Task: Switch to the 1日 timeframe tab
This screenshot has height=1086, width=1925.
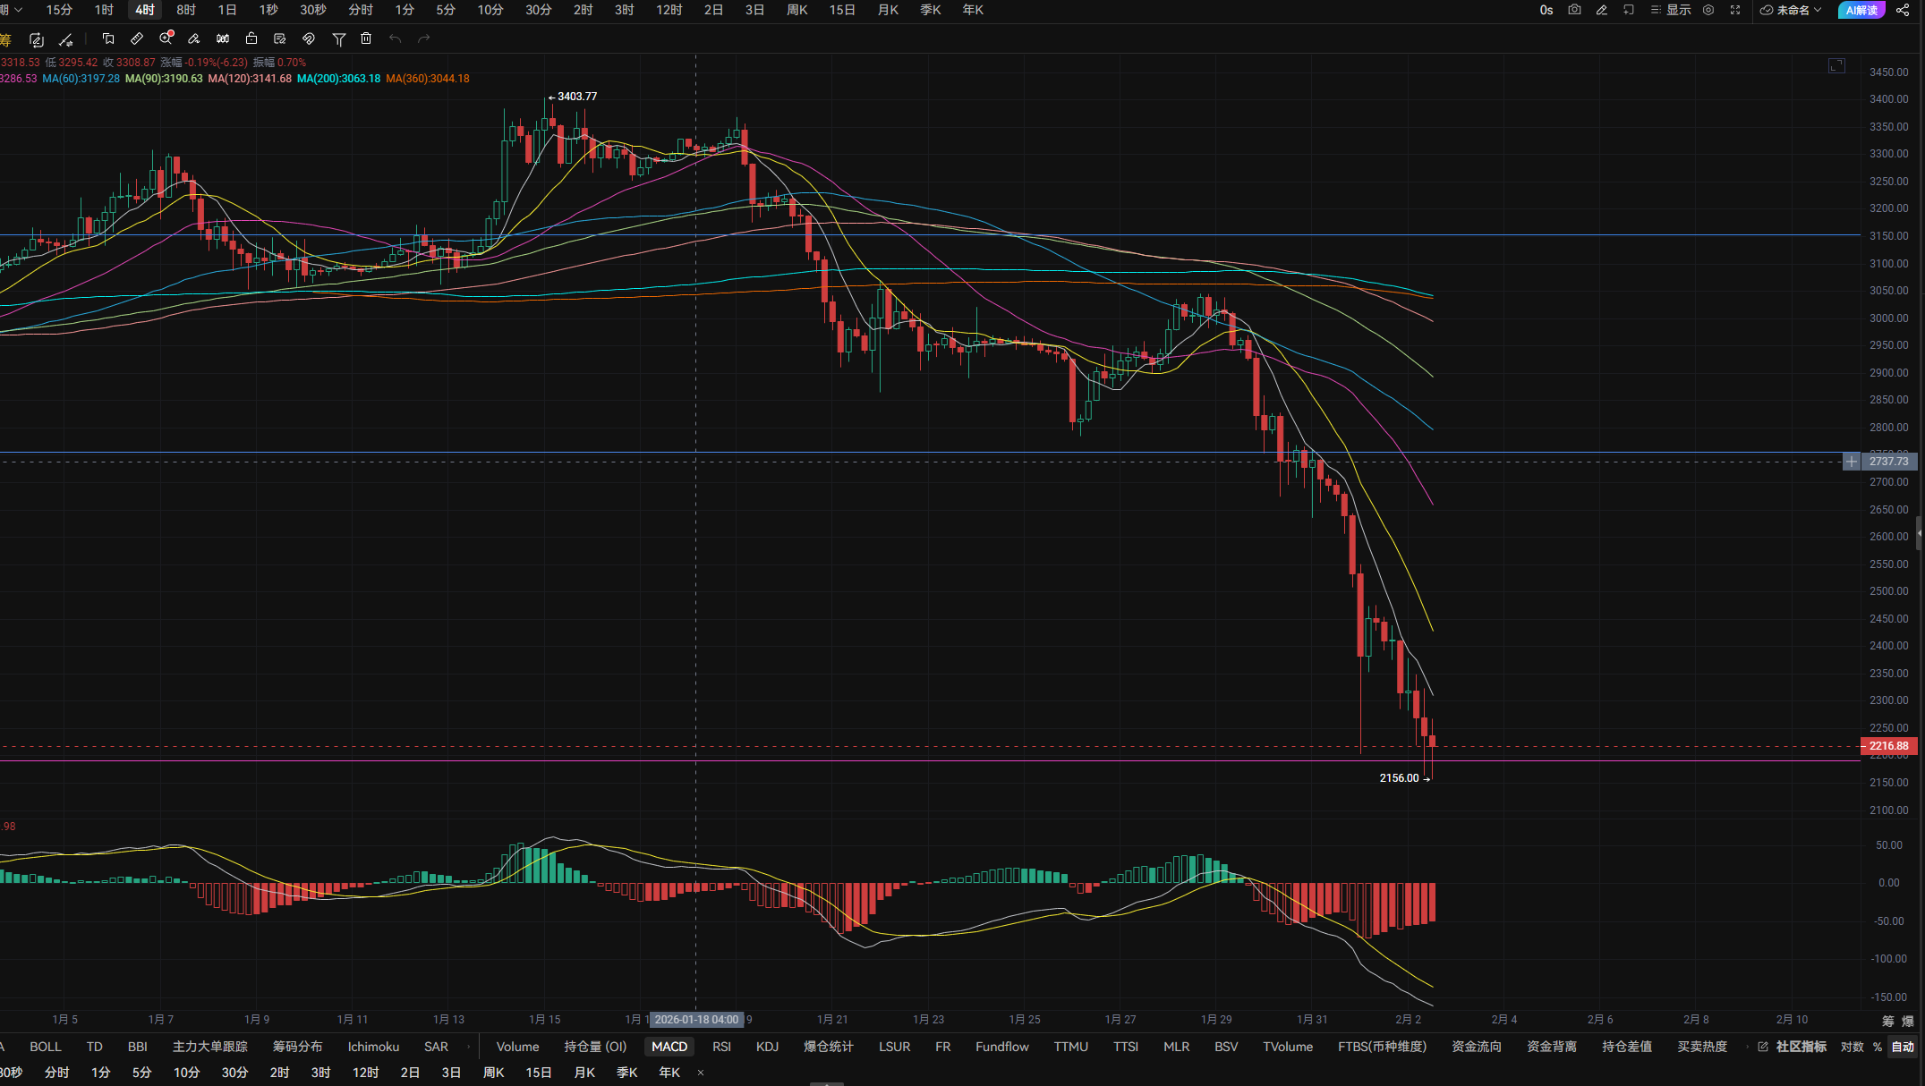Action: click(227, 10)
